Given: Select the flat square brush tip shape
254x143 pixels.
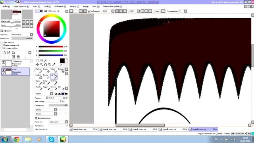Looking at the screenshot, I should tap(66, 94).
